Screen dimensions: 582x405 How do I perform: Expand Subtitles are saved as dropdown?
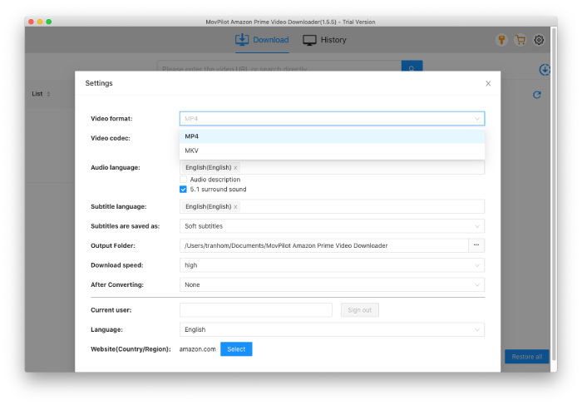pos(332,226)
